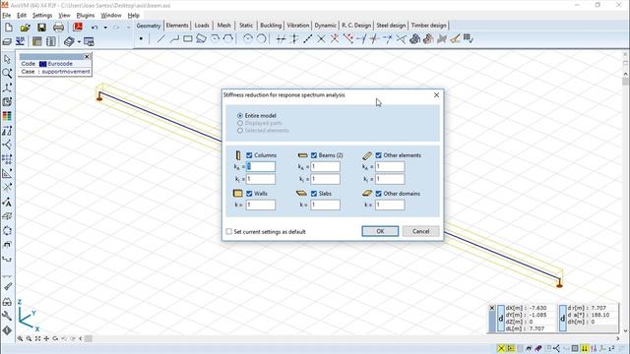The image size is (630, 354).
Task: Switch to the Vibration tab
Action: [298, 26]
